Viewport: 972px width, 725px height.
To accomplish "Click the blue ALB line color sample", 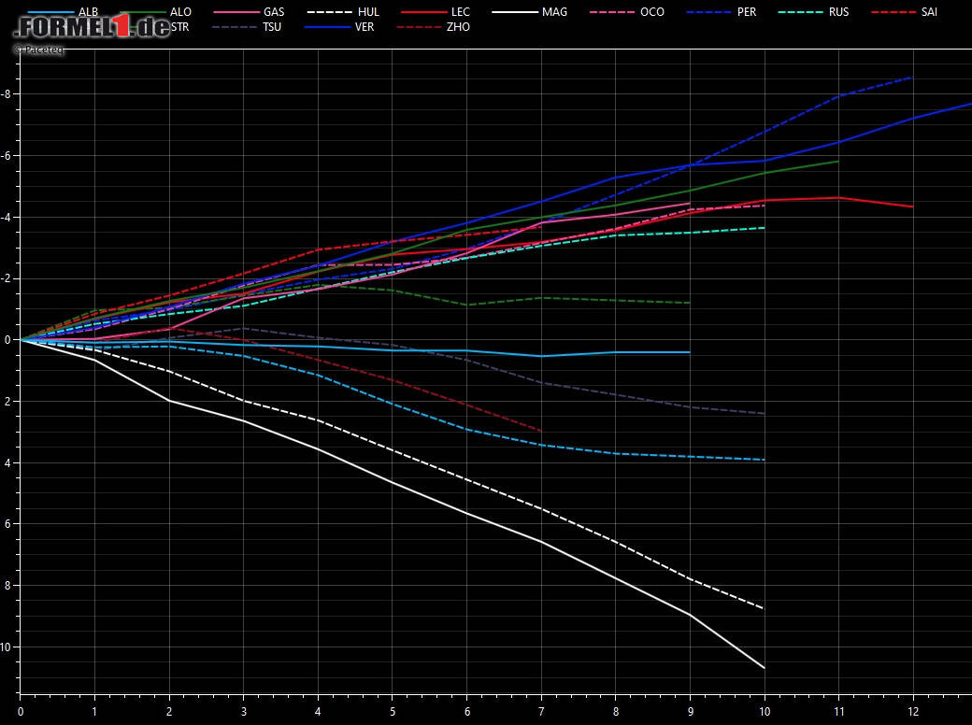I will (x=50, y=12).
